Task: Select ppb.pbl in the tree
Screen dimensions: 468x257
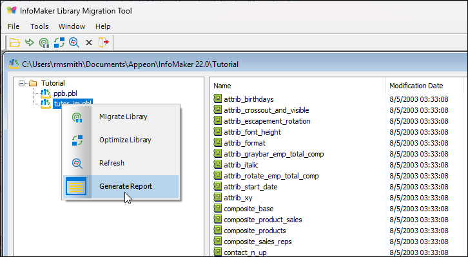Action: point(65,93)
